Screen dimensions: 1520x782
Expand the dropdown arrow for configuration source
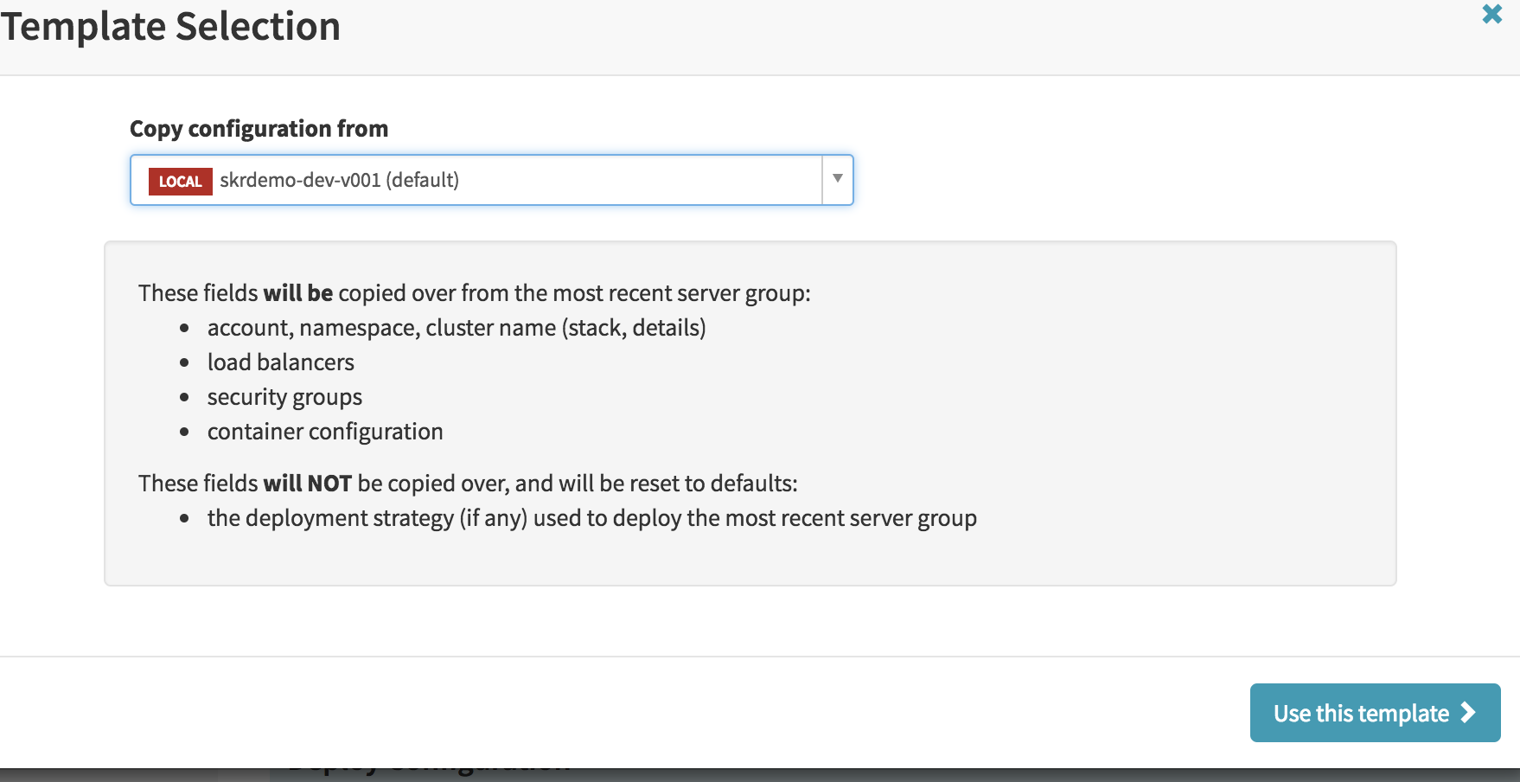(837, 179)
